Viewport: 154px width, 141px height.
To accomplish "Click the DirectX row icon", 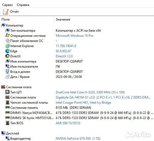I will pos(8,56).
